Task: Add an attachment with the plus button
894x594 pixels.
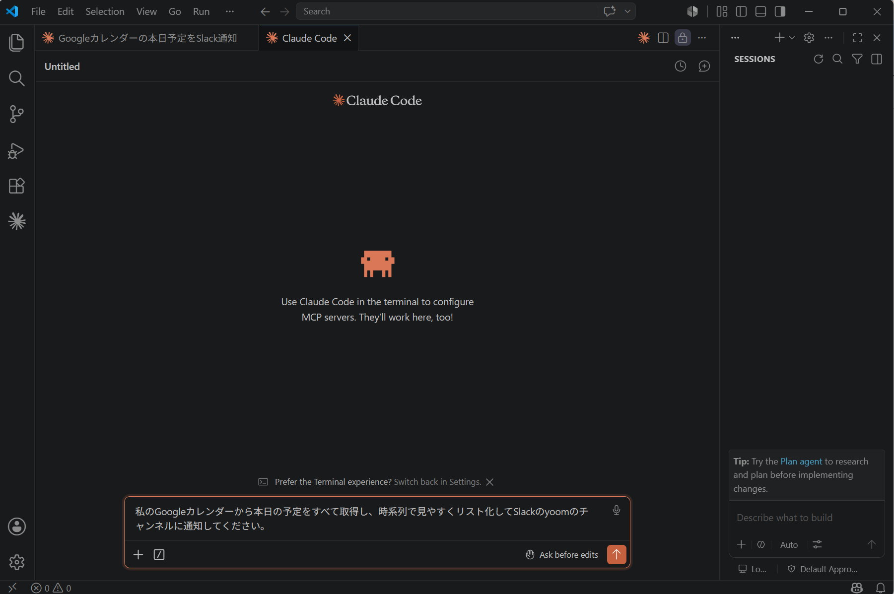Action: click(x=138, y=554)
